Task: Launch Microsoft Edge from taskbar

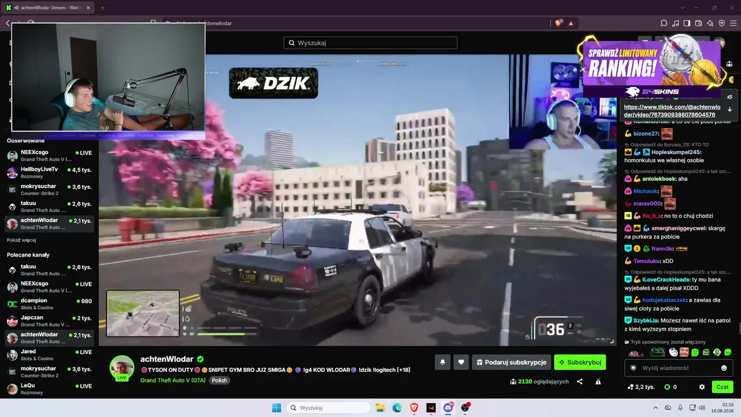Action: point(397,408)
